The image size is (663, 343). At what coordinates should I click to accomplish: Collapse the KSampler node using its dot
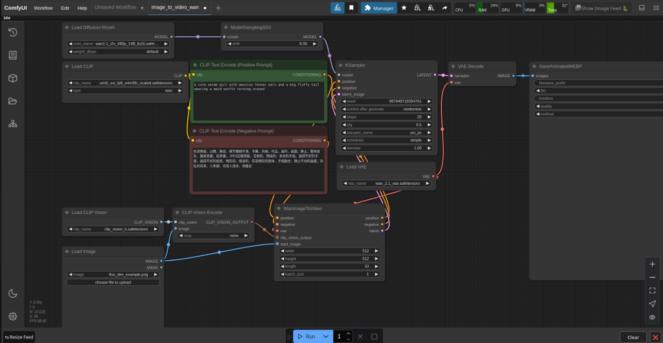click(x=340, y=65)
